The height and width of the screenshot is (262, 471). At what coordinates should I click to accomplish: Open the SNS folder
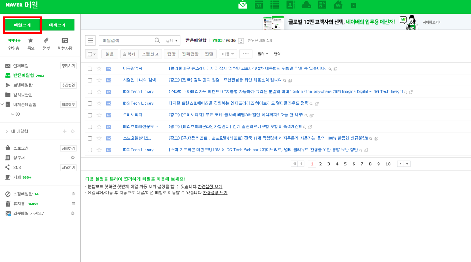click(17, 168)
